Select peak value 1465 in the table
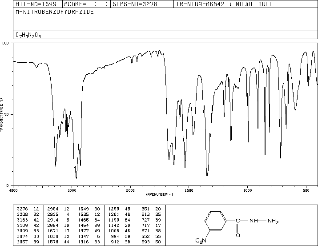Image resolution: width=318 pixels, height=246 pixels. click(x=83, y=220)
